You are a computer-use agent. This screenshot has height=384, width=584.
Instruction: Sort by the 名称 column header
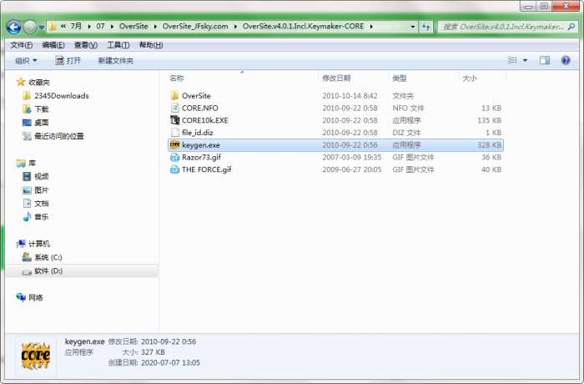tap(177, 78)
